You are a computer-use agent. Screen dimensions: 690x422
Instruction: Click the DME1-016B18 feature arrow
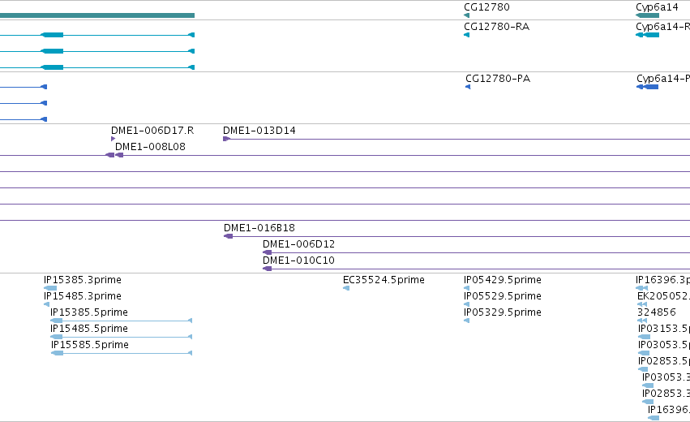(x=228, y=236)
